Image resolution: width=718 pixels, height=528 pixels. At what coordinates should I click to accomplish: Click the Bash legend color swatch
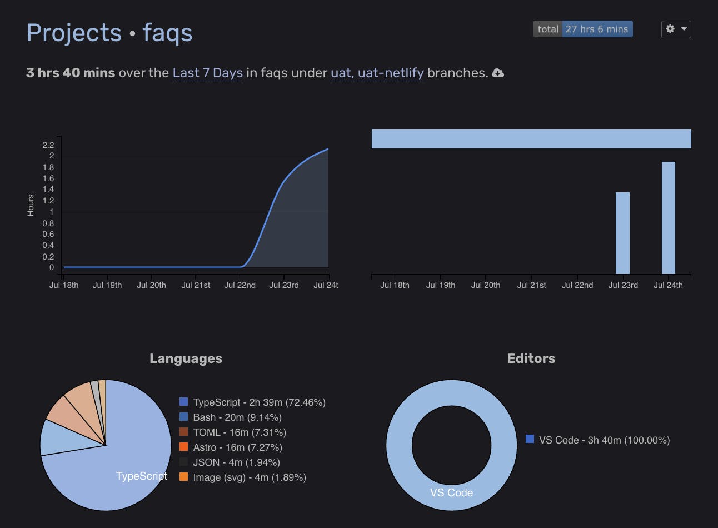(184, 417)
